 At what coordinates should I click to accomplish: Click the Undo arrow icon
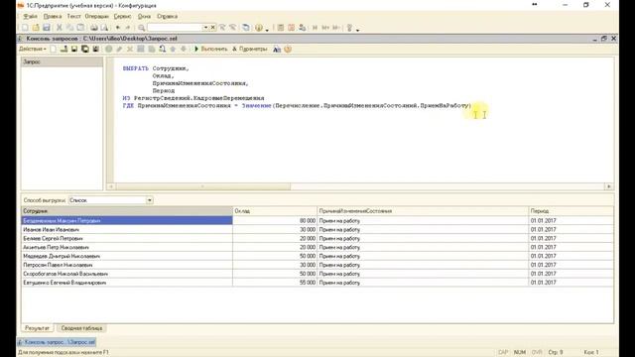click(x=118, y=28)
